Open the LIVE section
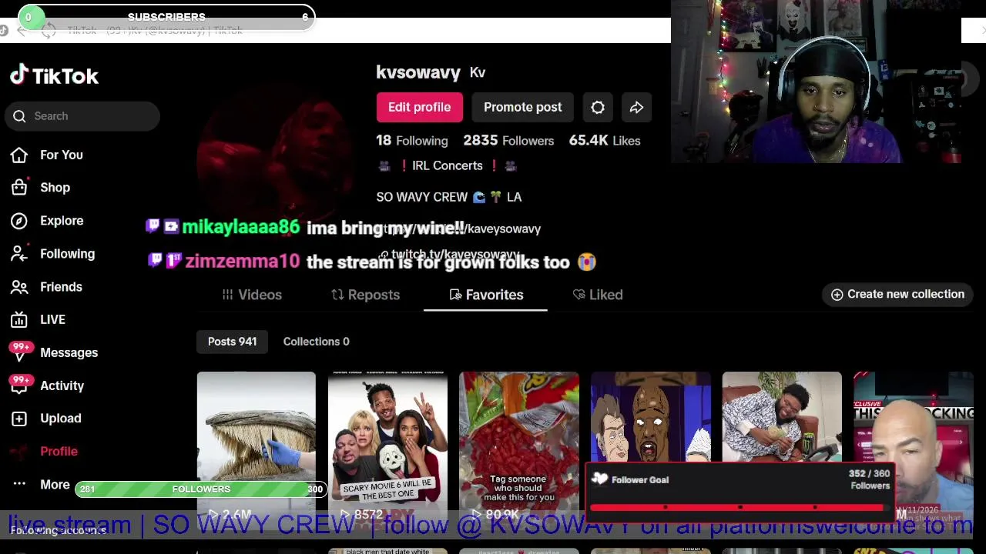Screen dimensions: 986x554 click(x=52, y=319)
